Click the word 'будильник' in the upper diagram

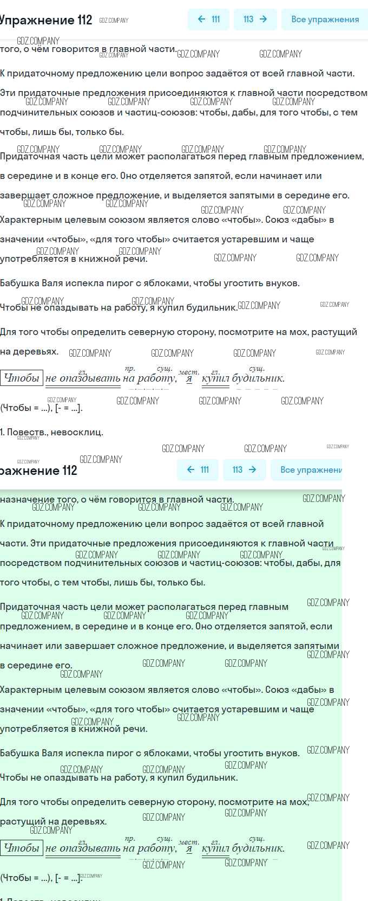point(258,378)
